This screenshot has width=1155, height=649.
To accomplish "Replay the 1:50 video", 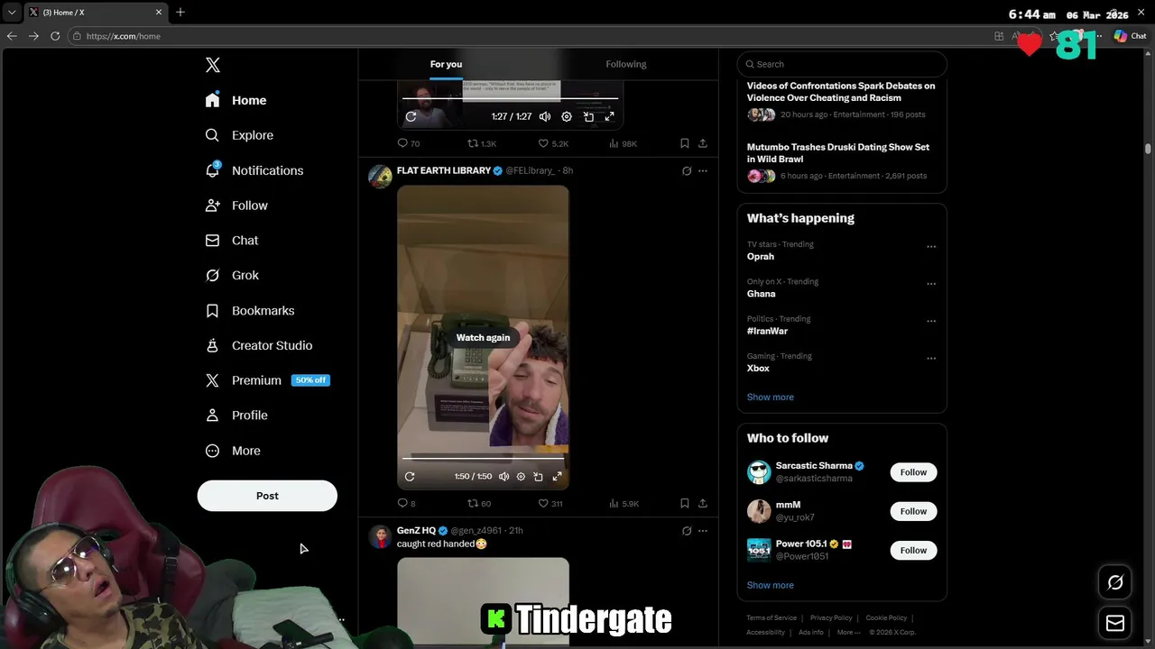I will pos(410,476).
